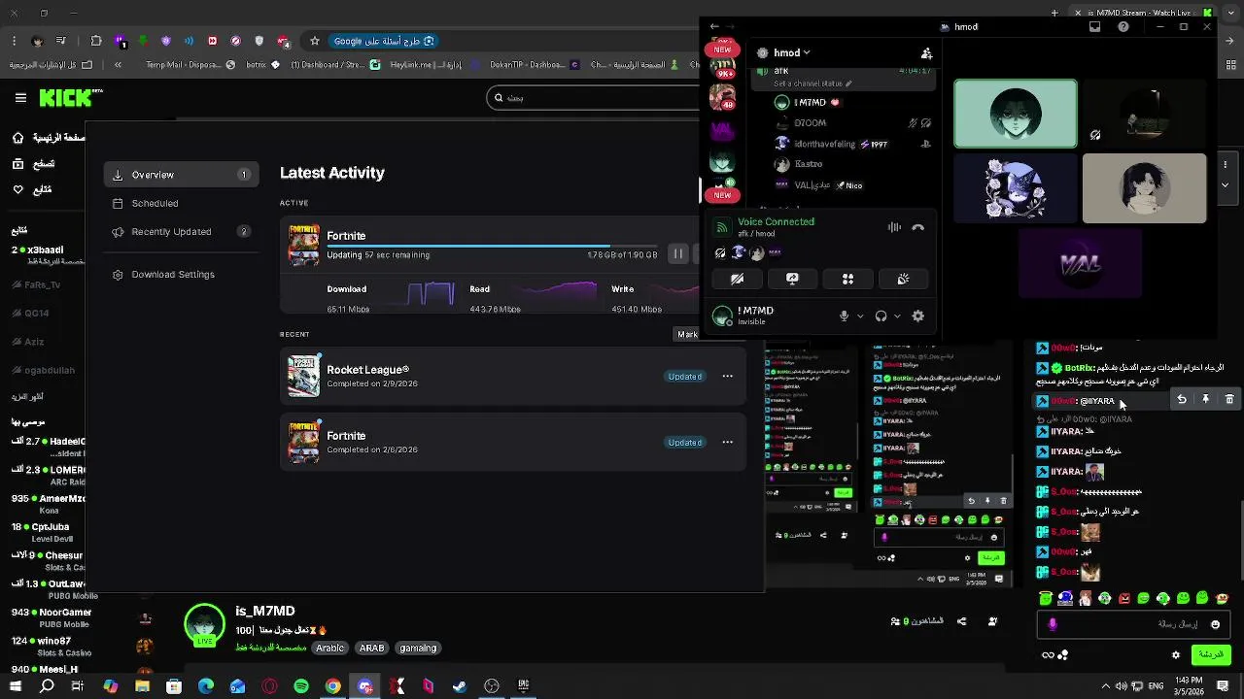The width and height of the screenshot is (1244, 699).
Task: Open Spotify from taskbar
Action: tap(301, 686)
